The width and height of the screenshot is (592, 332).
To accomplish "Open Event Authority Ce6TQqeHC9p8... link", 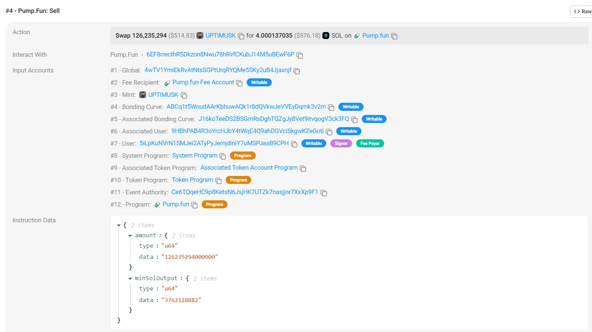I will (245, 192).
